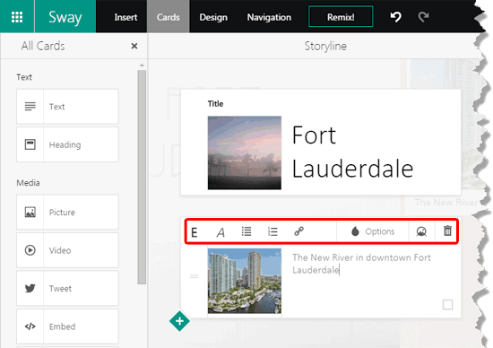Click the Storyline header

tap(325, 47)
